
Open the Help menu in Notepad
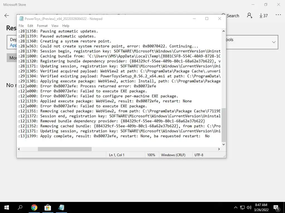pos(66,26)
